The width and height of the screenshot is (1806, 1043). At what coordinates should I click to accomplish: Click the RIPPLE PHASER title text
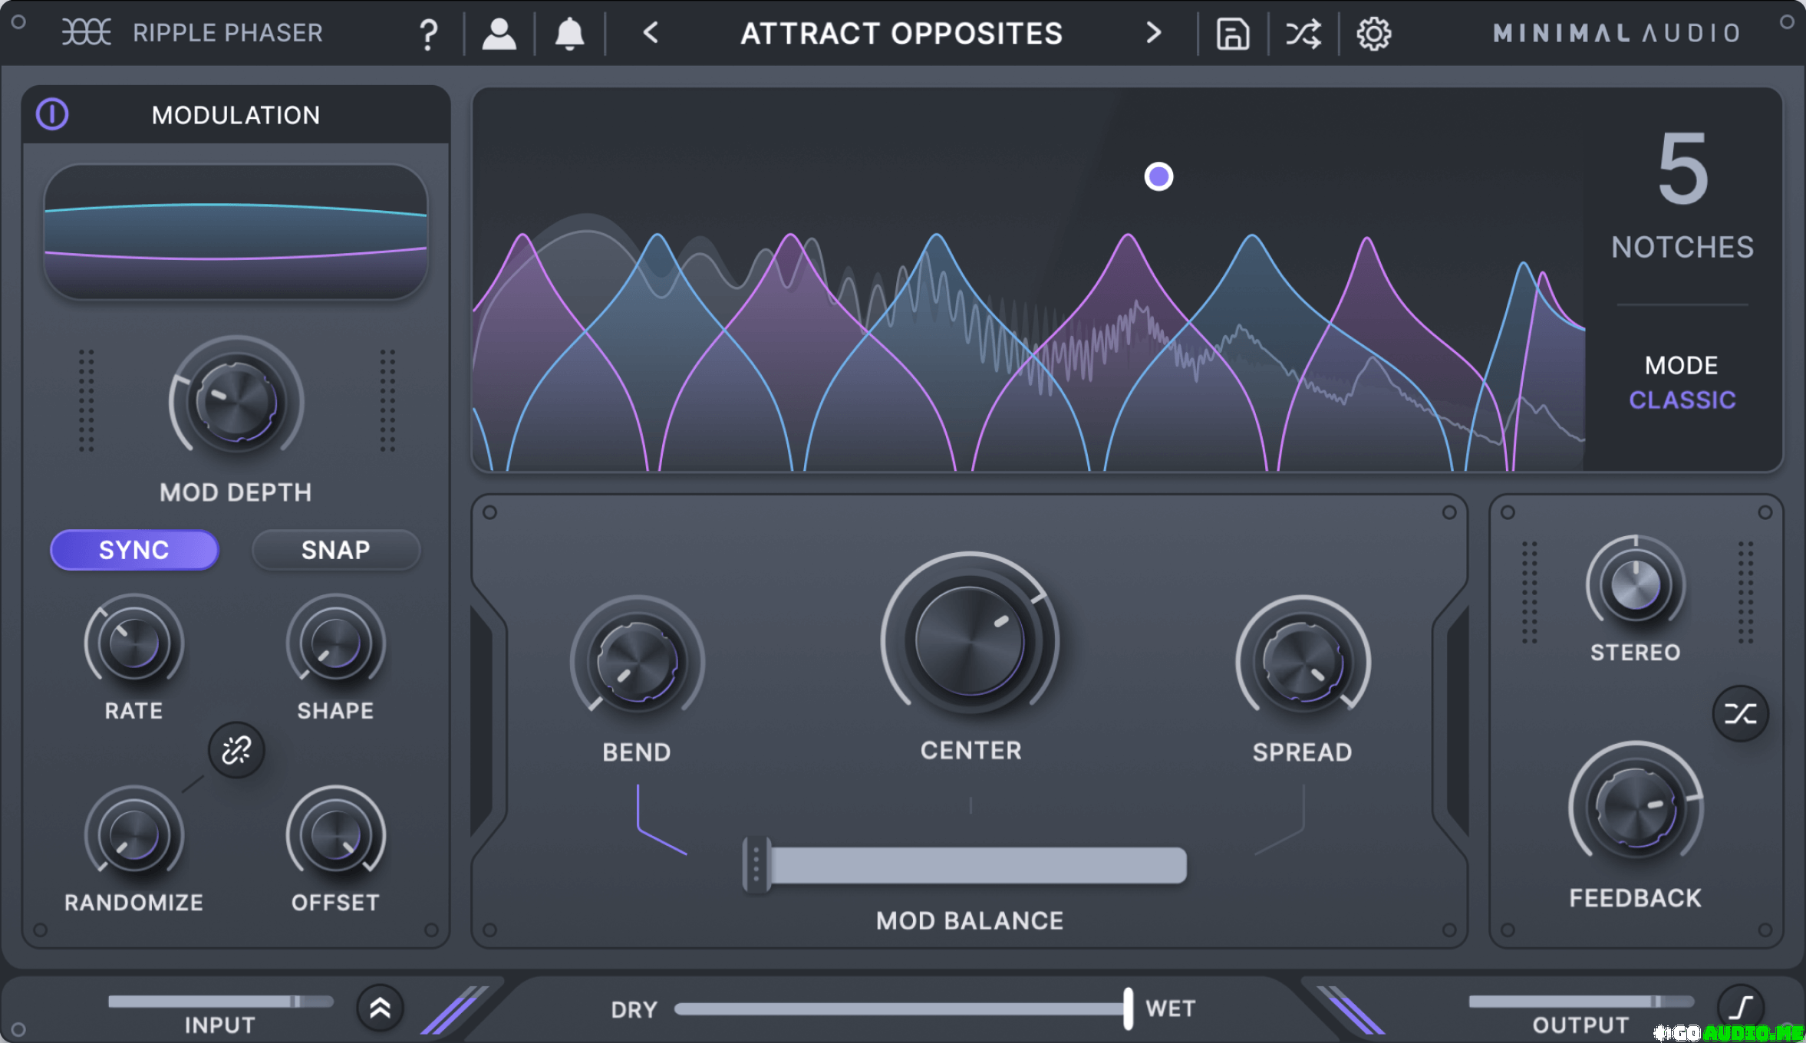point(228,33)
